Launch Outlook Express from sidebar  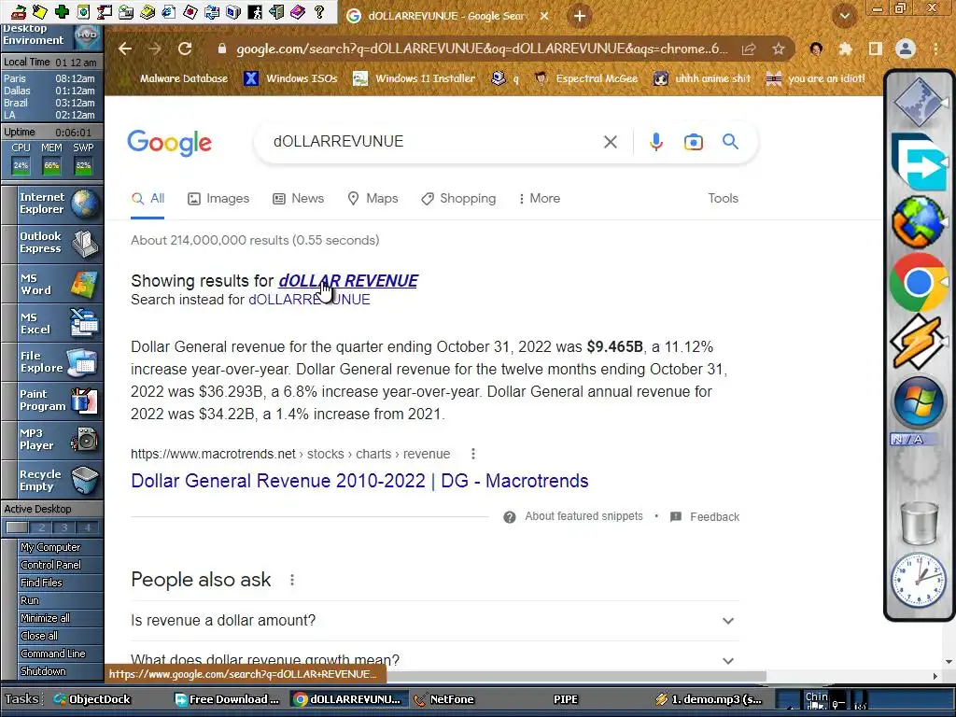[x=52, y=243]
